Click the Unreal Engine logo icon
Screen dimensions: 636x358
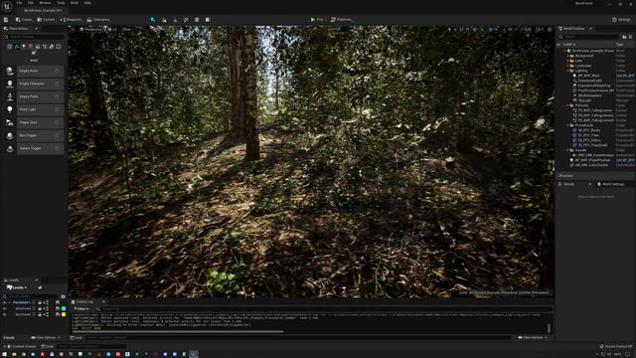(7, 7)
